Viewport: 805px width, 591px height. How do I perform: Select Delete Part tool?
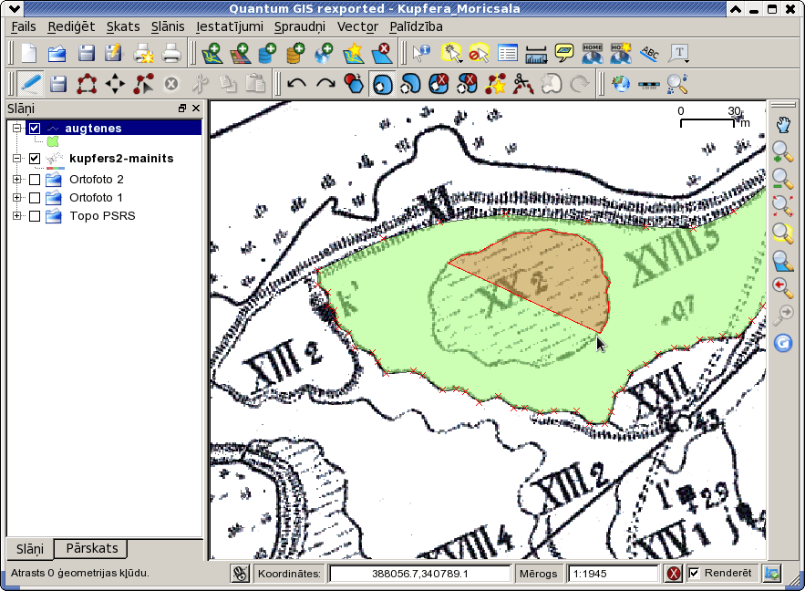tap(467, 84)
